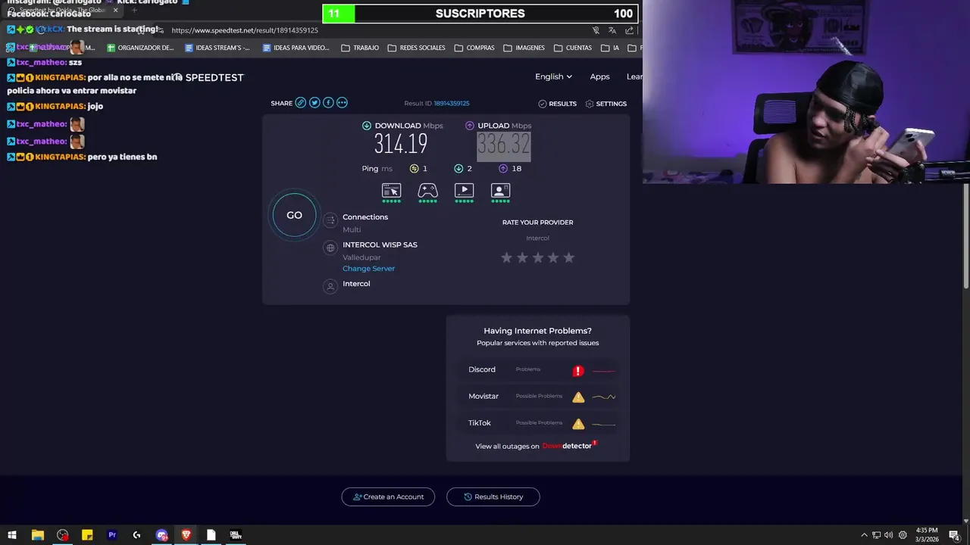Viewport: 970px width, 545px height.
Task: Click Movistar yellow warning icon
Action: click(578, 397)
